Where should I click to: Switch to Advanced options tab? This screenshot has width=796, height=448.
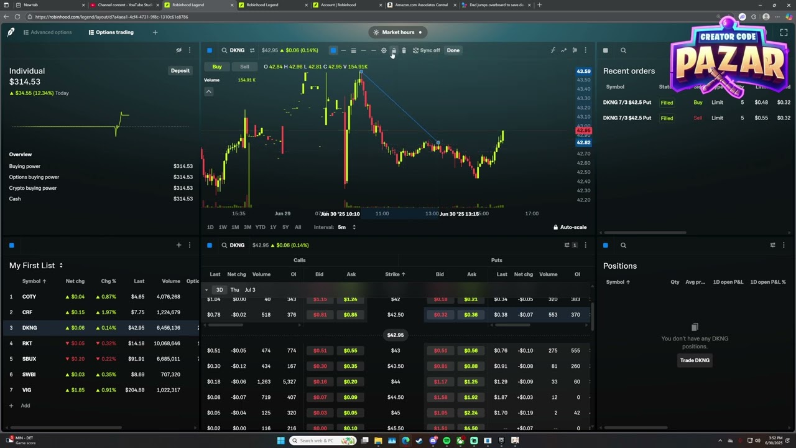[x=47, y=32]
